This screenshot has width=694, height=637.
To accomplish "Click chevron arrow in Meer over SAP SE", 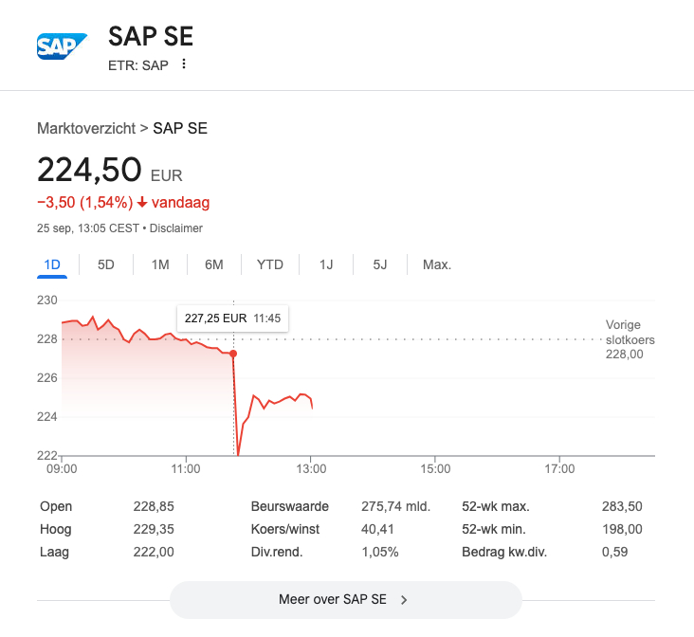I will pyautogui.click(x=405, y=600).
